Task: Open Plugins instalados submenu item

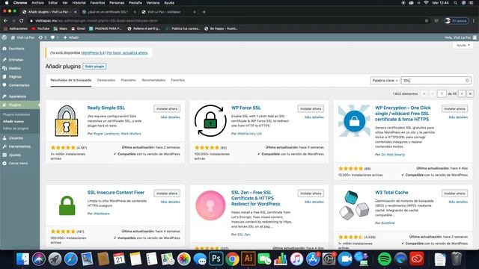Action: 16,114
